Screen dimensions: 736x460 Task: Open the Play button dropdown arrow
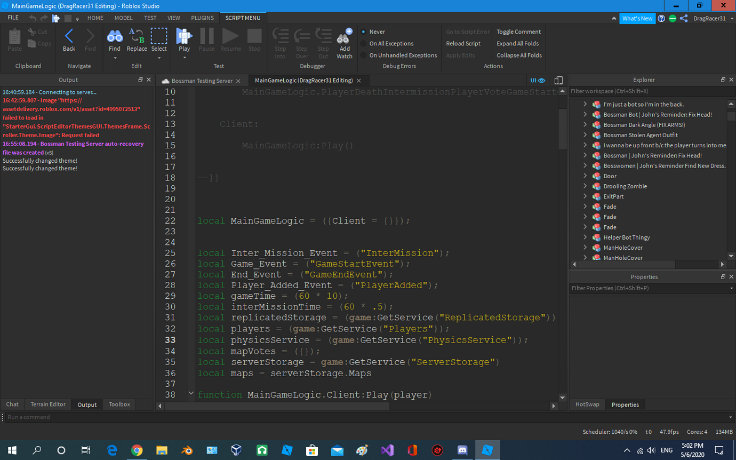click(184, 57)
